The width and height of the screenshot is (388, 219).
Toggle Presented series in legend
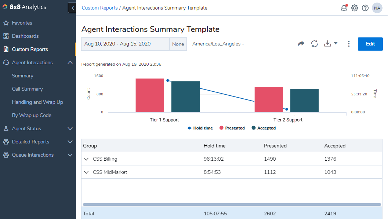(232, 128)
